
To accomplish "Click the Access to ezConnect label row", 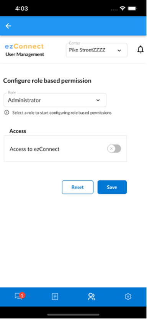I will (x=65, y=149).
